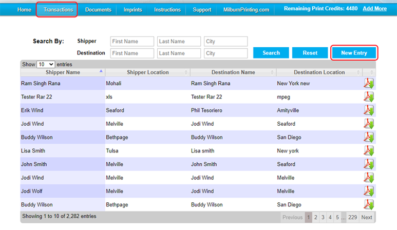
Task: Click PDF icon for Jodi Wind Seaford destination
Action: pos(368,124)
